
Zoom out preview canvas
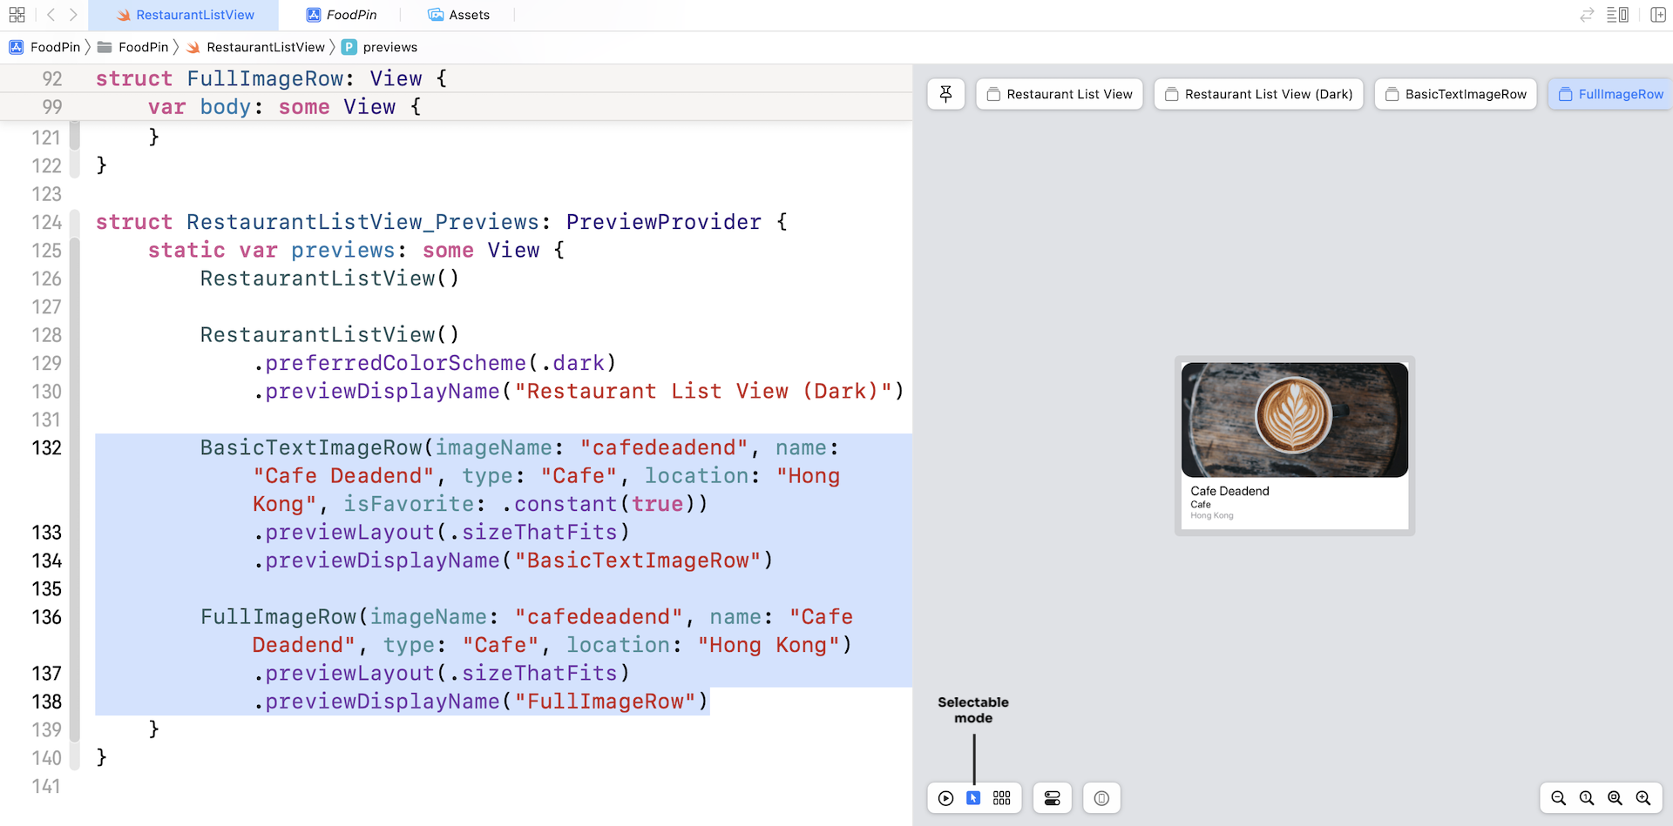[1559, 798]
